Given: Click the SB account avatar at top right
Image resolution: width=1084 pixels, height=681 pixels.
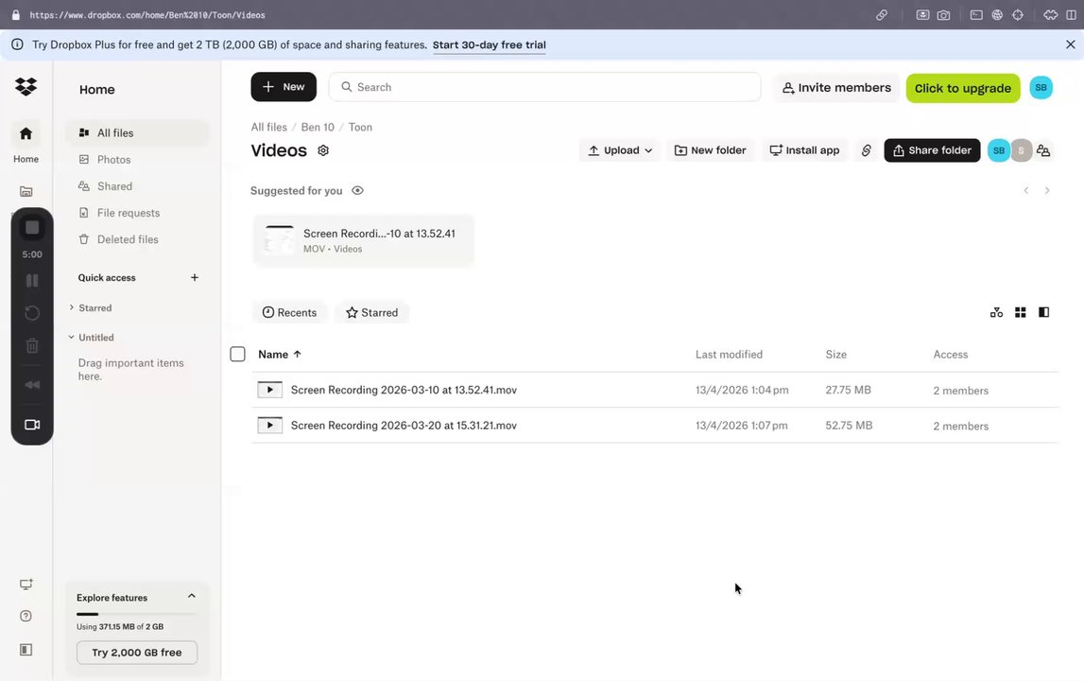Looking at the screenshot, I should point(1041,87).
